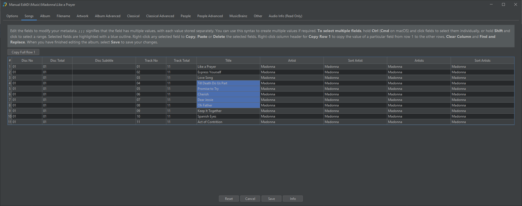Open the Info button

[x=293, y=199]
